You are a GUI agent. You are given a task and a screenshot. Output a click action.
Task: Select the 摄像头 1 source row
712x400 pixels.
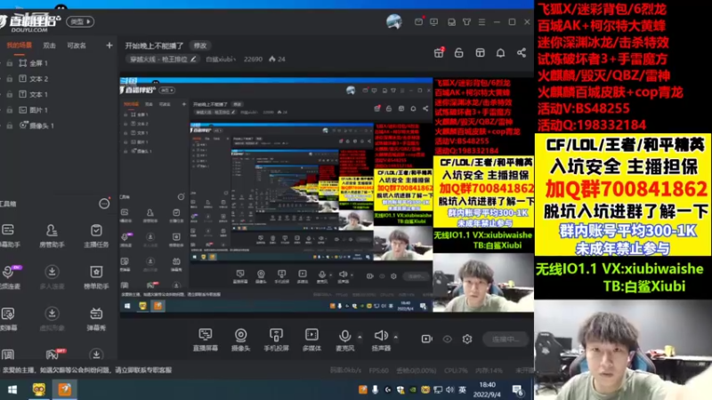point(58,125)
